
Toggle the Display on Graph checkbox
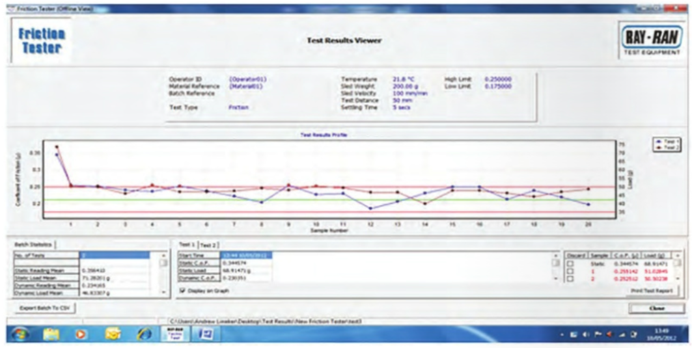[182, 291]
